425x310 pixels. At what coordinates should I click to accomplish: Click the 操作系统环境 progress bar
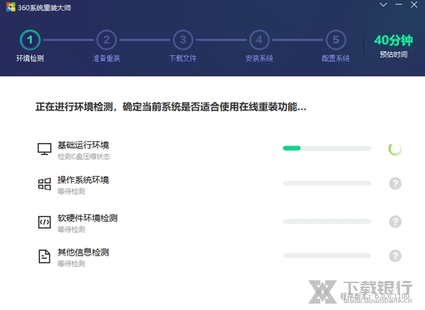pos(327,183)
